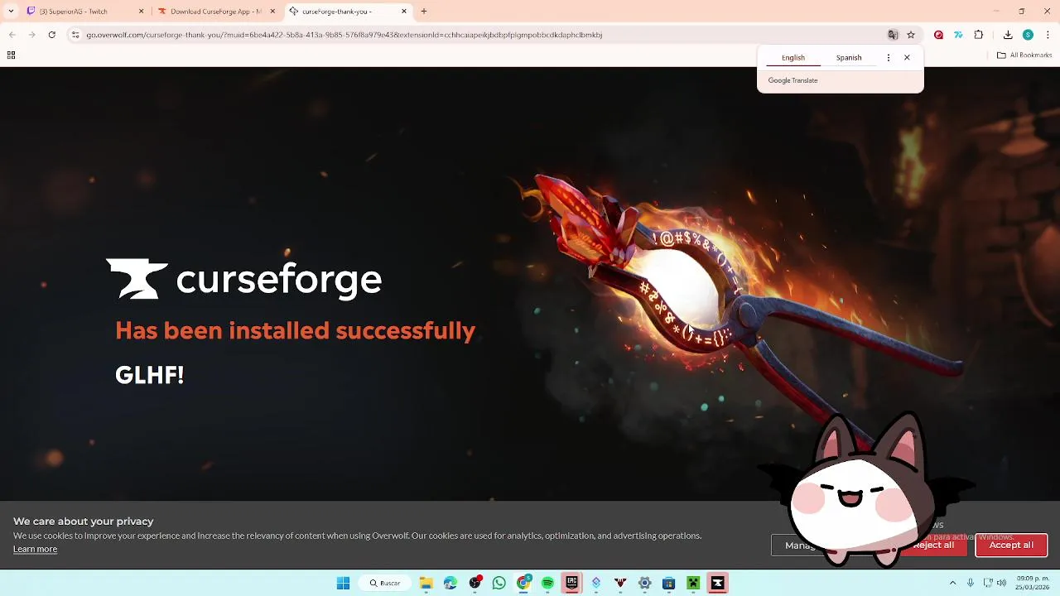Go back one page

(x=12, y=35)
